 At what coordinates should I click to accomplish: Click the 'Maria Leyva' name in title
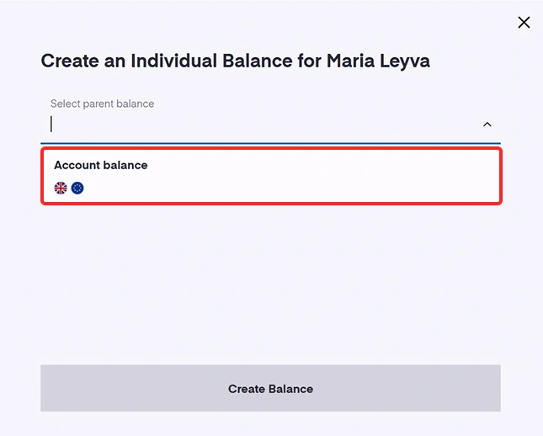tap(378, 61)
